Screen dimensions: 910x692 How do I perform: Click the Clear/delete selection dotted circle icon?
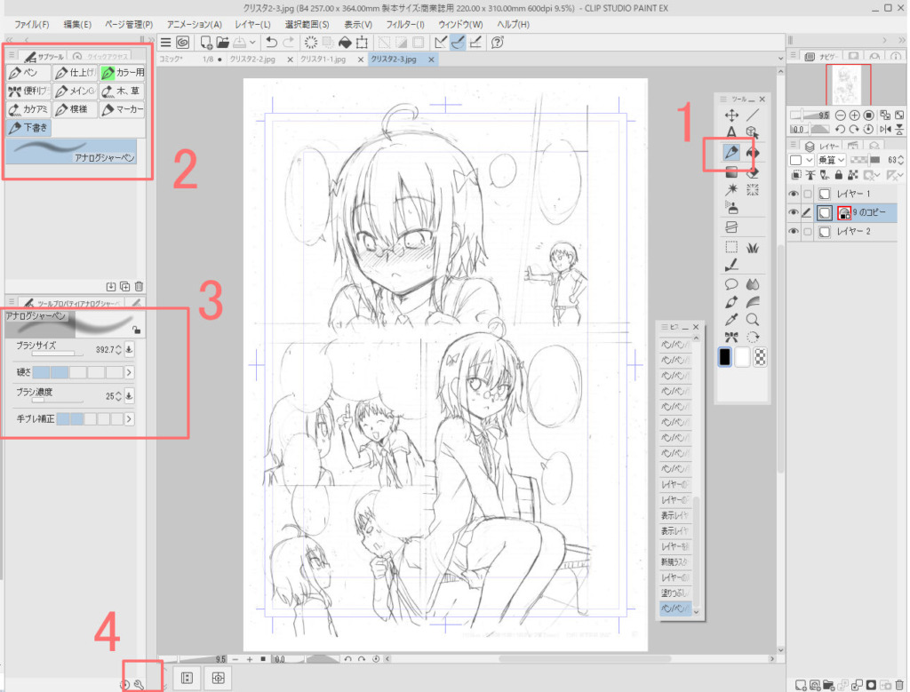tap(311, 43)
